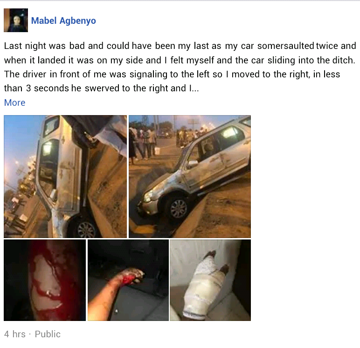Click the Mabel Agbenyo name link
360x348 pixels.
63,20
